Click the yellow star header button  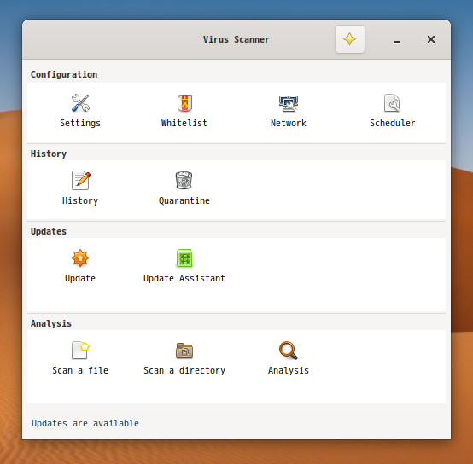point(350,39)
